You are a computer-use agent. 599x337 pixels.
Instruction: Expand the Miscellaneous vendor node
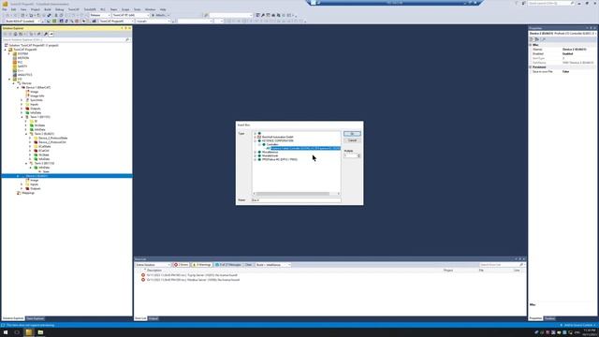coord(255,152)
